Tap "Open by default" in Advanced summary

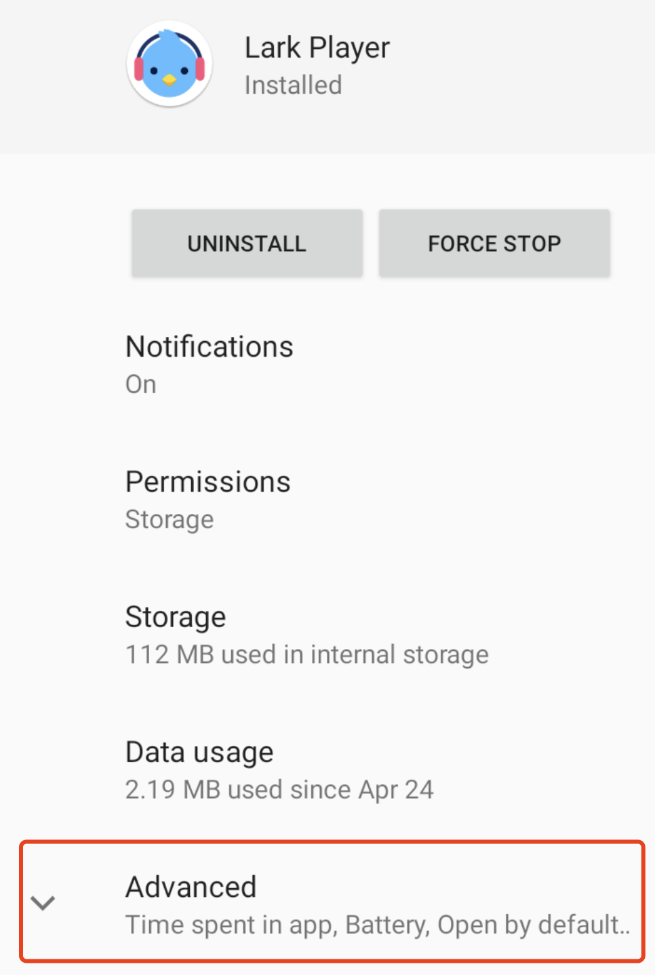pyautogui.click(x=529, y=925)
